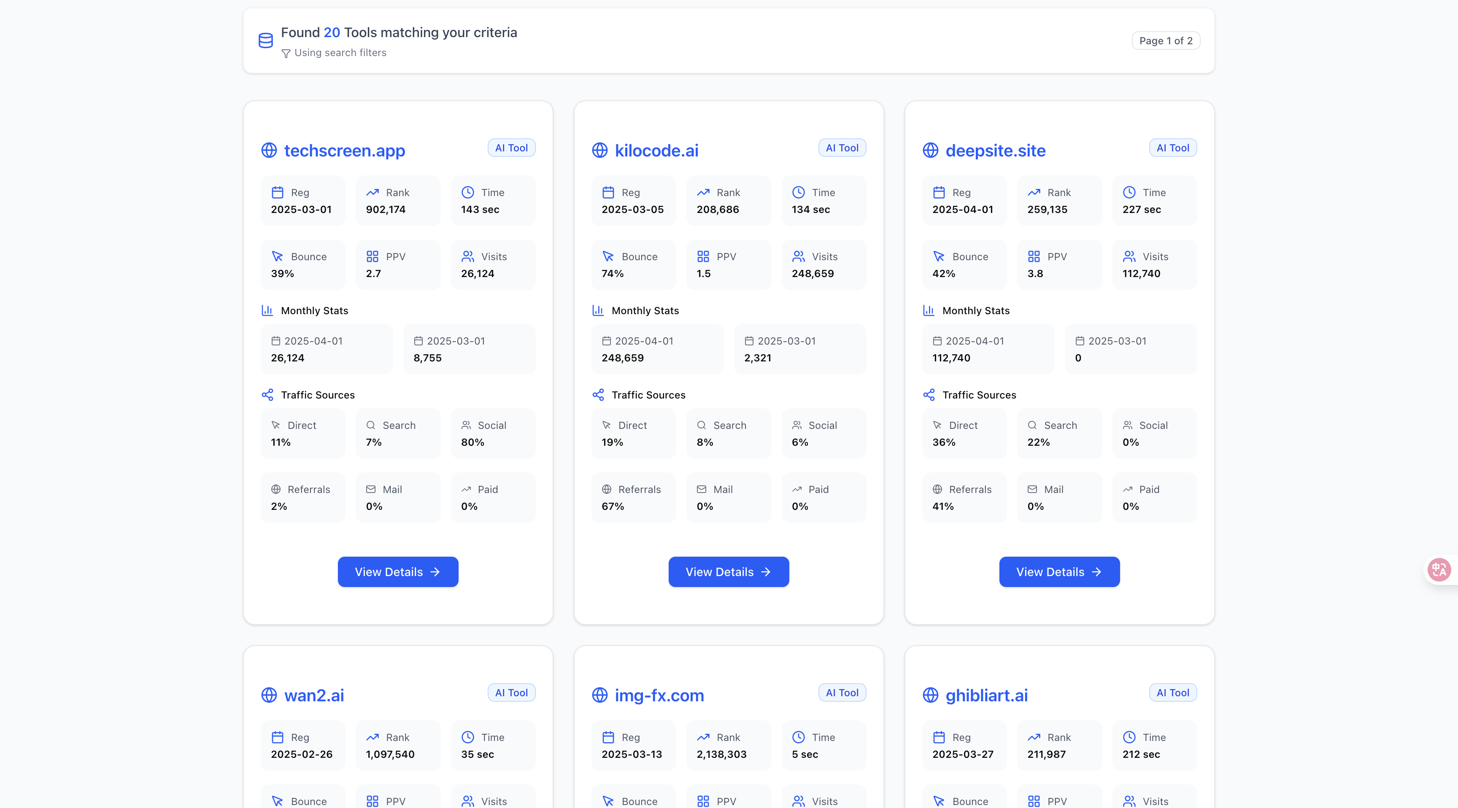Select kilocode.ai 2025-03-01 monthly value 2,321
The height and width of the screenshot is (808, 1458).
(x=757, y=358)
